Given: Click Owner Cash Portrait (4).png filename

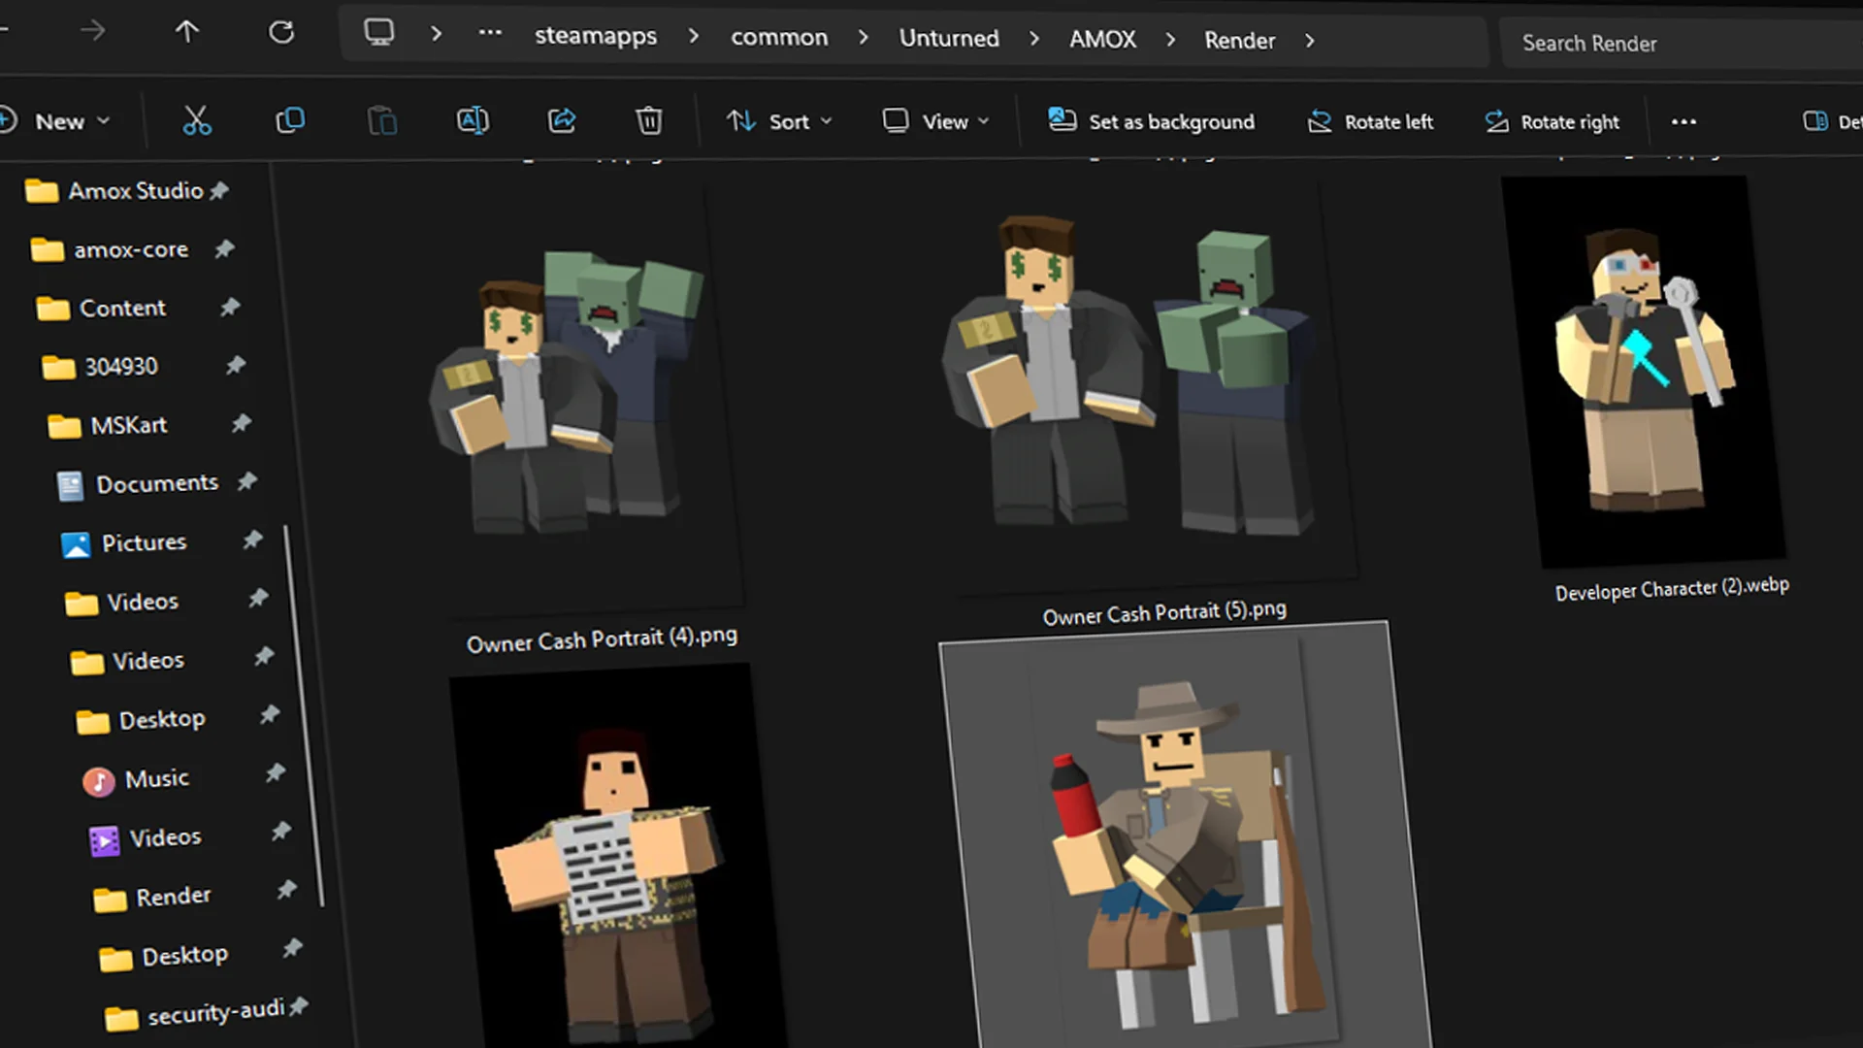Looking at the screenshot, I should [602, 639].
